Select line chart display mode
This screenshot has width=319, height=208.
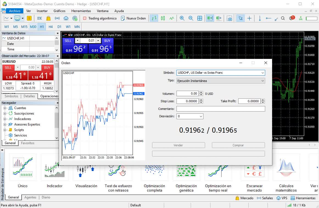pyautogui.click(x=172, y=18)
